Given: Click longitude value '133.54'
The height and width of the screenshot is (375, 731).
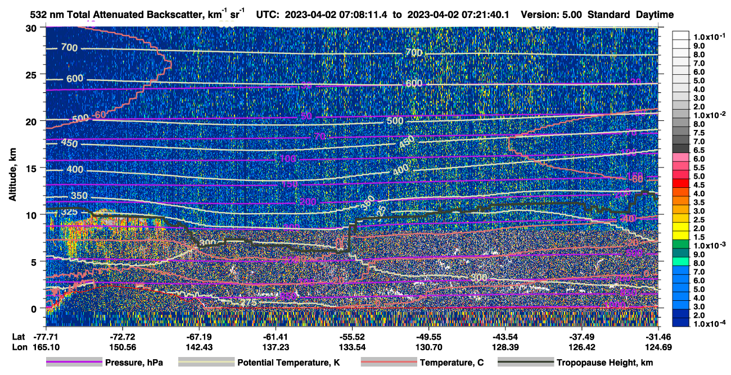Looking at the screenshot, I should [351, 347].
